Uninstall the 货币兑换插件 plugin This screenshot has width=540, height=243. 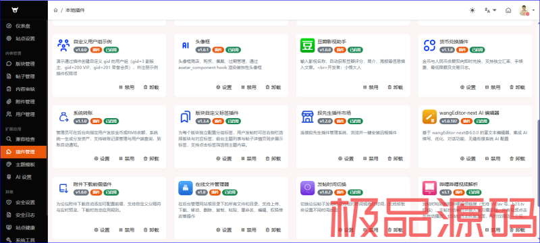(x=517, y=88)
